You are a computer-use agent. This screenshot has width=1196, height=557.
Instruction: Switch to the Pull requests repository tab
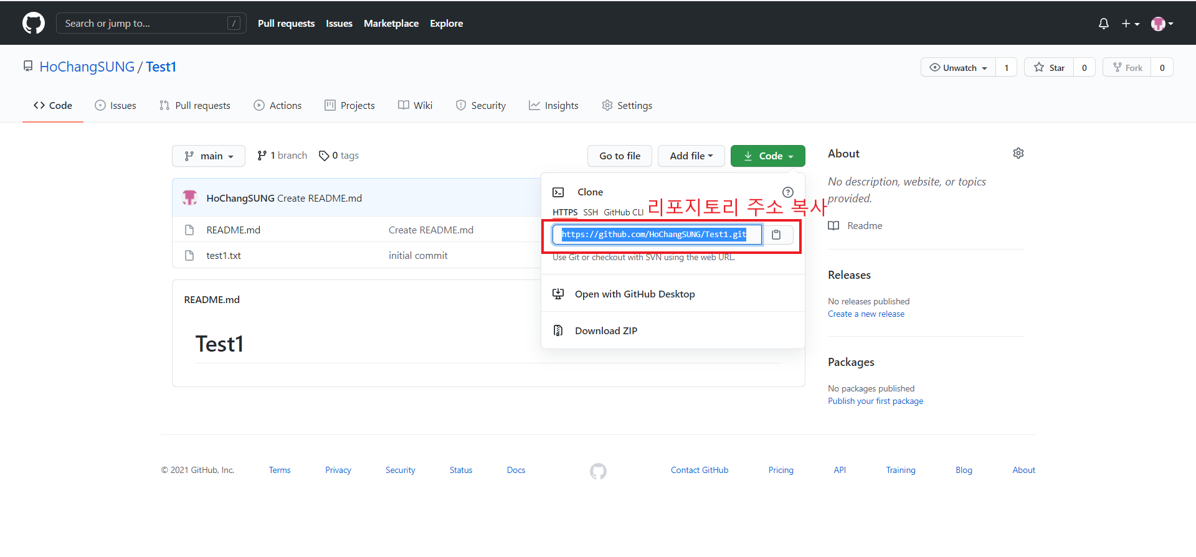[195, 105]
